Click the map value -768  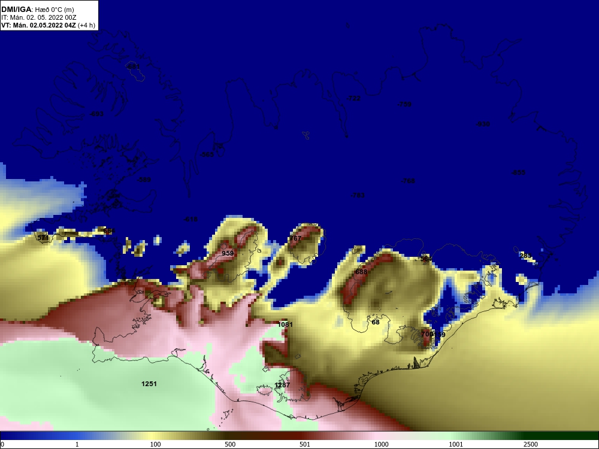[408, 181]
